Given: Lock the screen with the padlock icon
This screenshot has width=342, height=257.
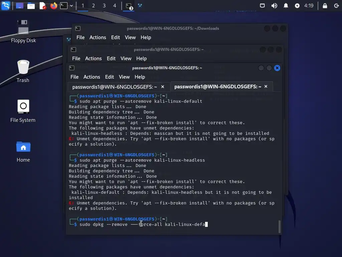Looking at the screenshot, I should tap(325, 6).
